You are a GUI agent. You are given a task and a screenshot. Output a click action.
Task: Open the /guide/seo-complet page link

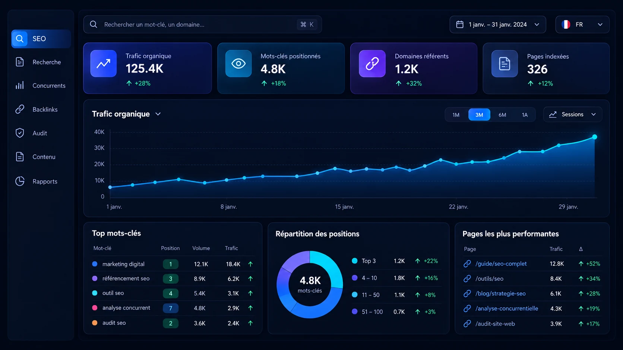pyautogui.click(x=501, y=264)
